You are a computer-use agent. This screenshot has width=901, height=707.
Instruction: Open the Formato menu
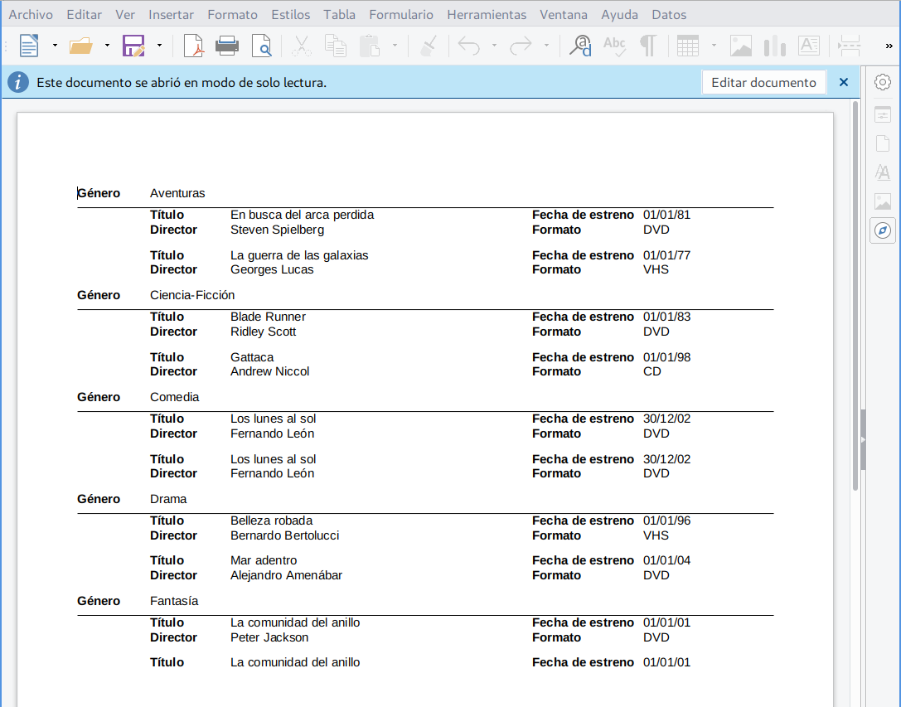[x=232, y=15]
